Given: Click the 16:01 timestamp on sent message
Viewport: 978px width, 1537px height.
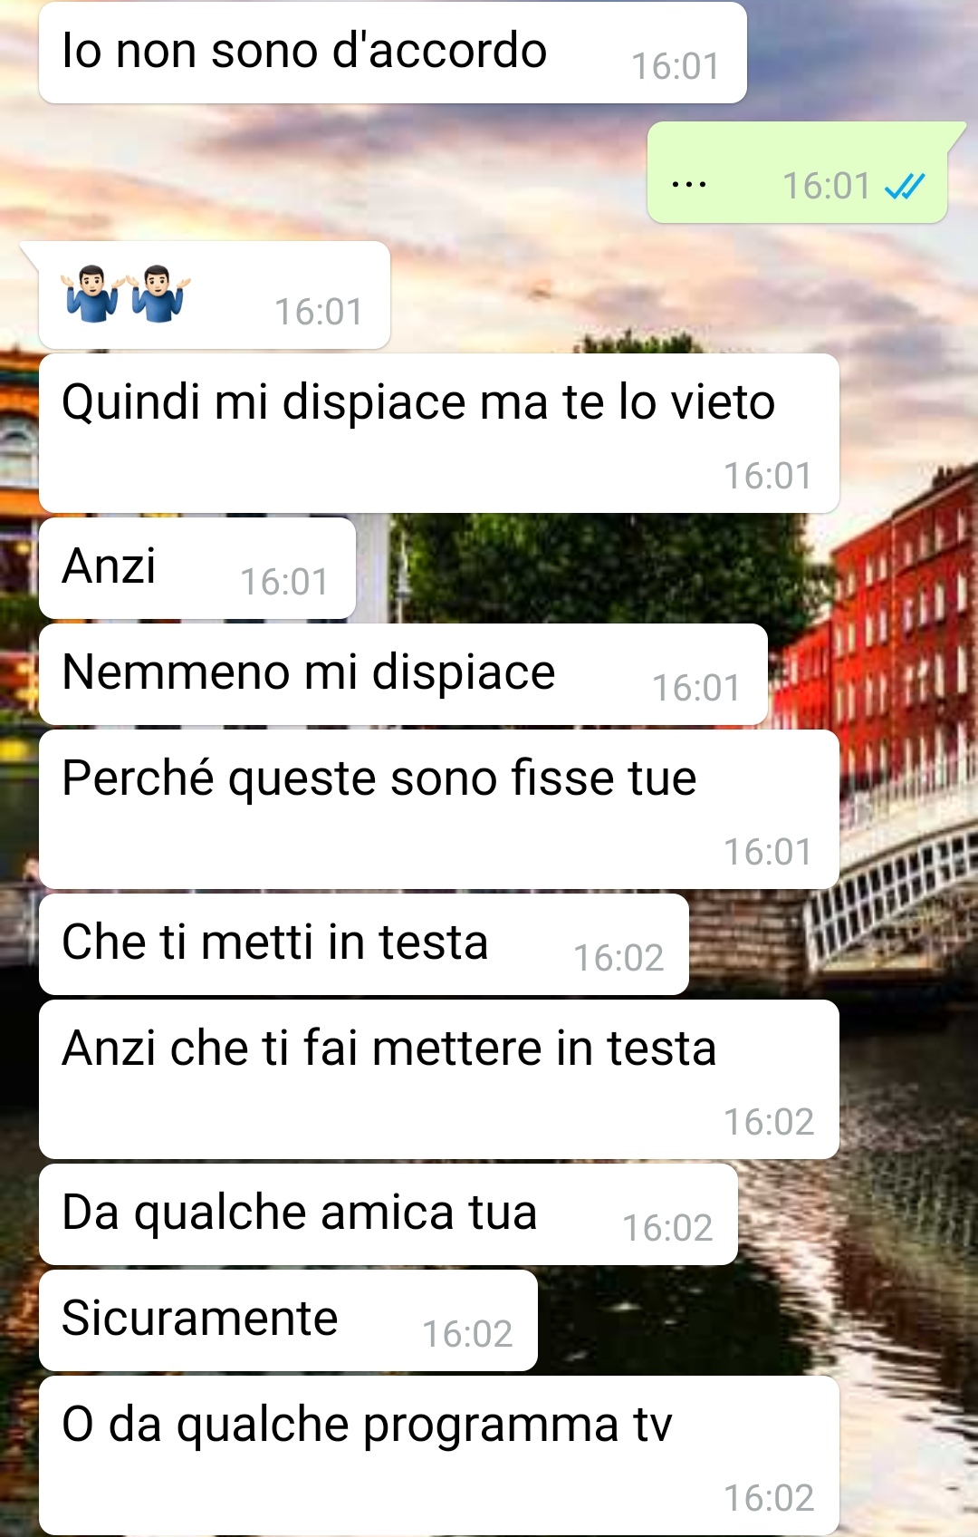Looking at the screenshot, I should coord(826,187).
